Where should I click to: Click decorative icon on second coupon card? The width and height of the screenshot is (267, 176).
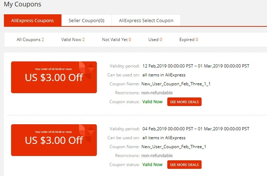87,133
